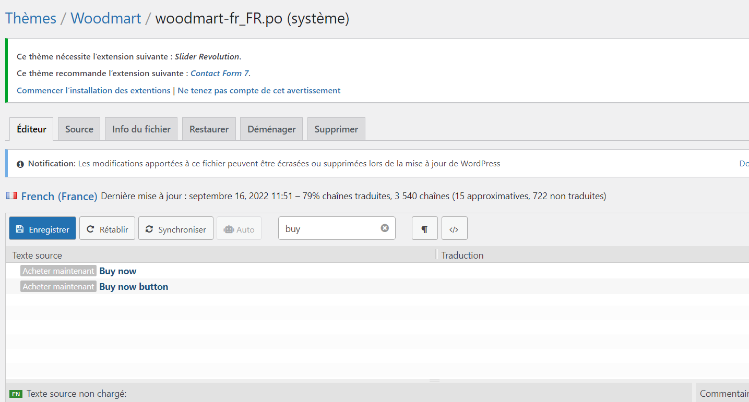The width and height of the screenshot is (749, 402).
Task: Open the Contact Form 7 link
Action: [x=220, y=73]
